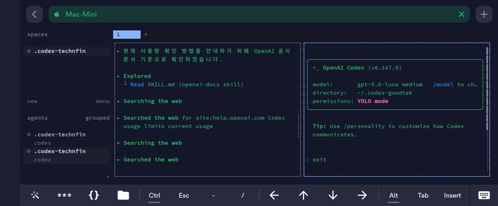Click the last 'Searched the web' line
The height and width of the screenshot is (206, 498).
pyautogui.click(x=151, y=160)
